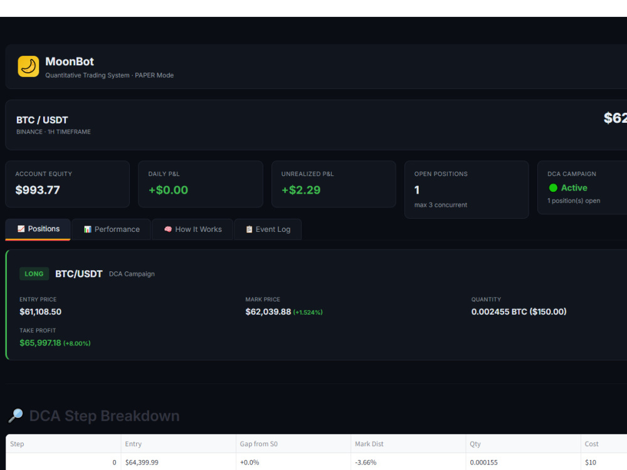This screenshot has width=627, height=470.
Task: Click the DCA Step Breakdown heading
Action: point(104,416)
